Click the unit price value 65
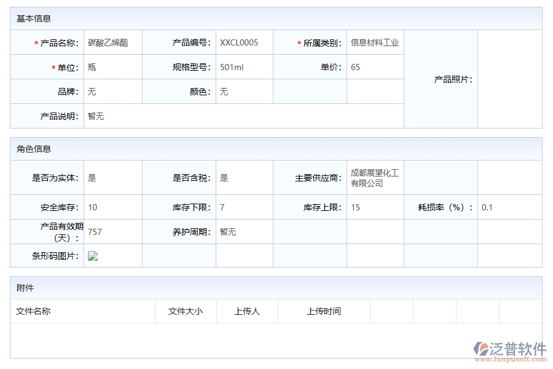553x369 pixels. tap(355, 67)
